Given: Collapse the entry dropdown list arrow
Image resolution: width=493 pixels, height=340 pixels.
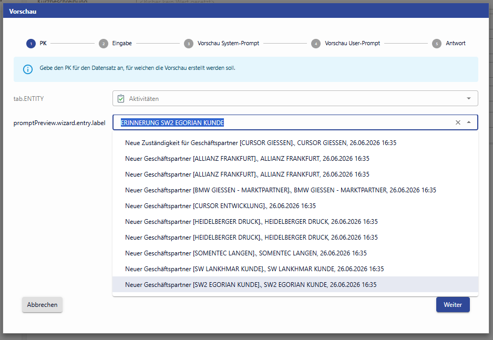Looking at the screenshot, I should [469, 122].
